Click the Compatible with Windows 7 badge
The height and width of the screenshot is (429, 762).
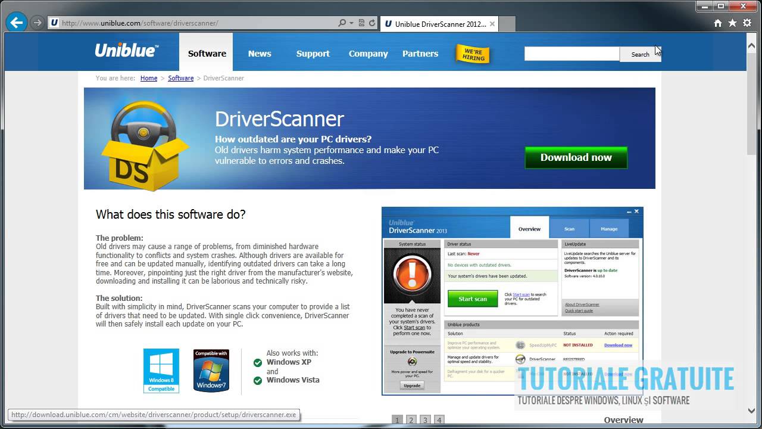pyautogui.click(x=211, y=371)
